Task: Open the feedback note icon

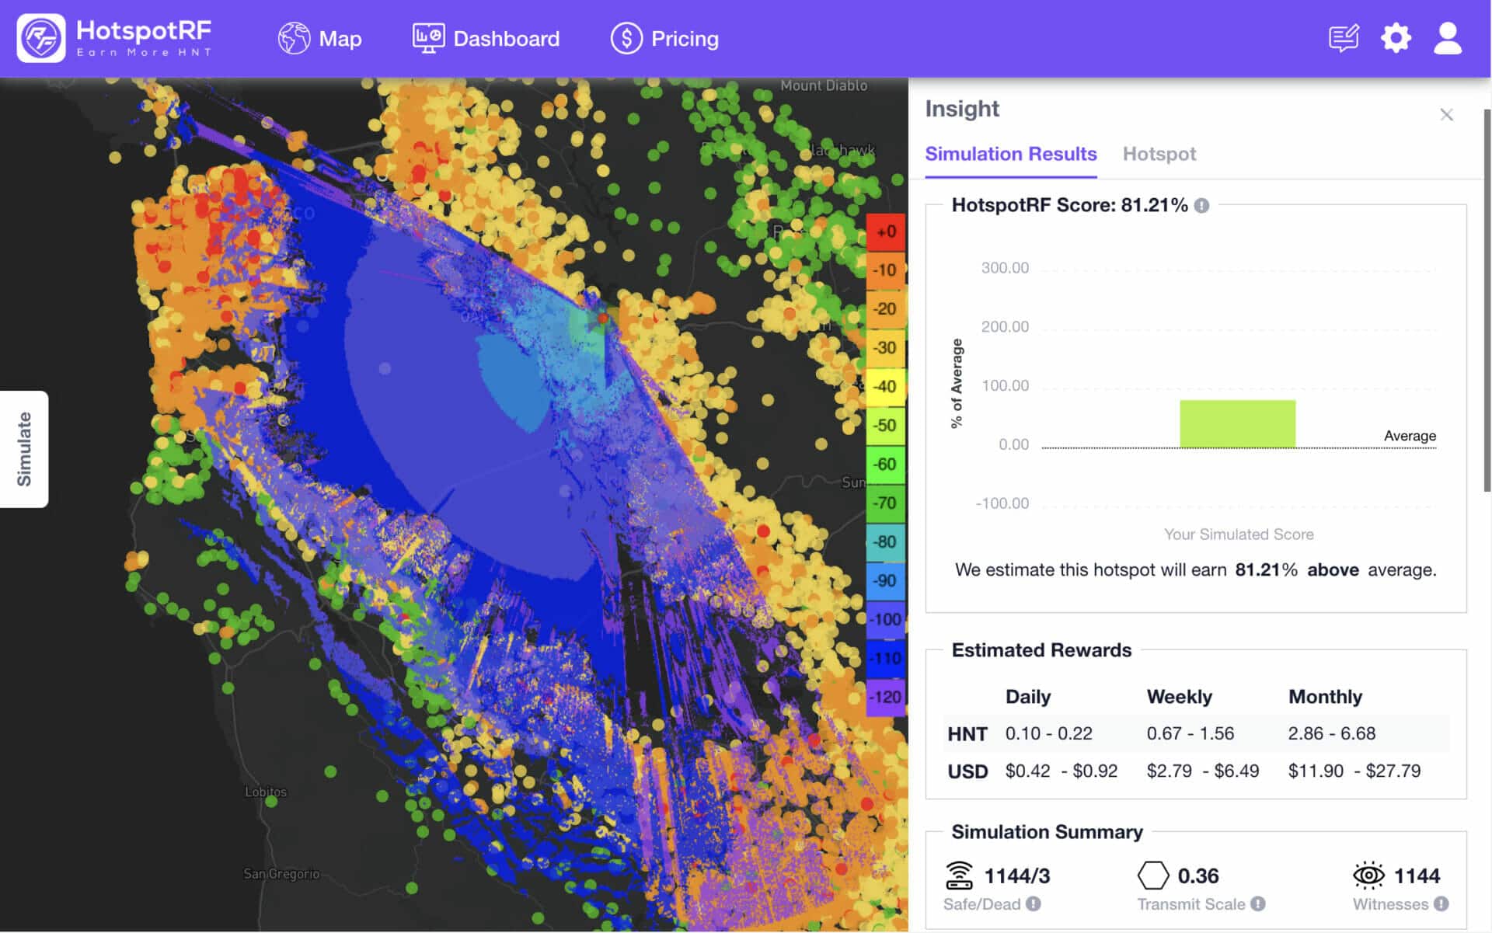Action: pos(1344,38)
